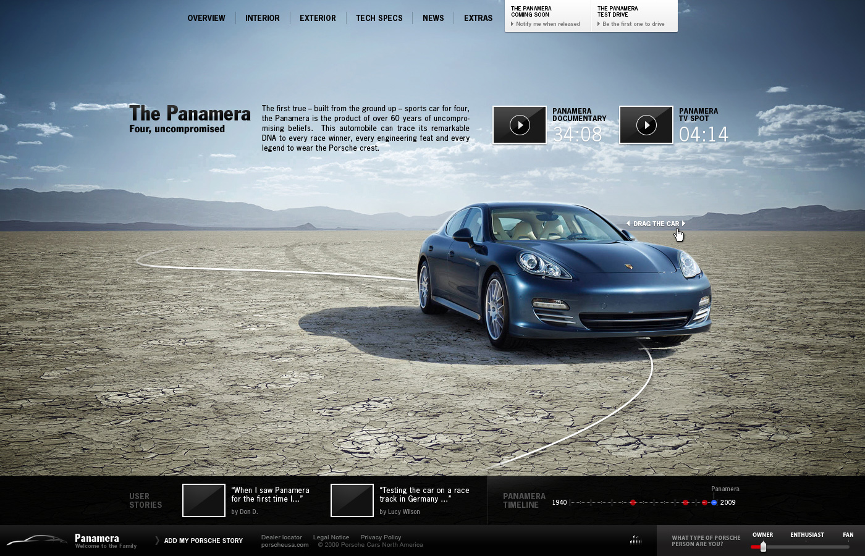Play the Panamera Documentary video
This screenshot has height=556, width=865.
click(520, 125)
